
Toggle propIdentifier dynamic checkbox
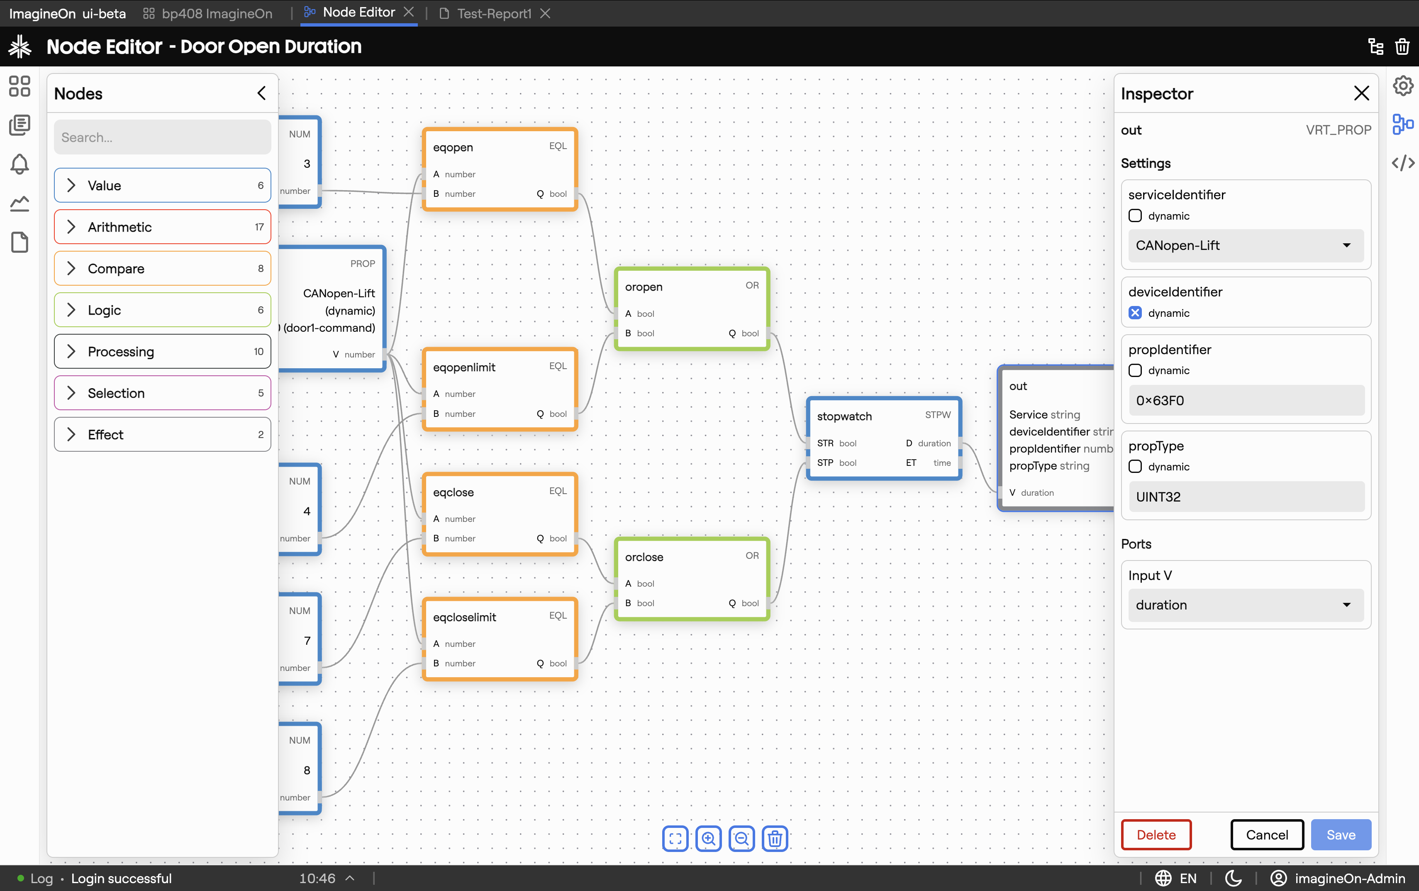pos(1135,370)
